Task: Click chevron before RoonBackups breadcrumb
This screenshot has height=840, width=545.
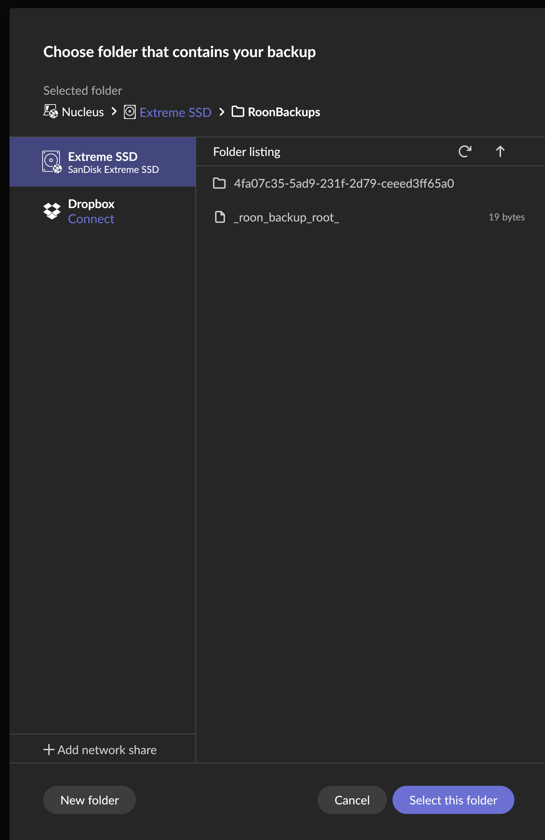Action: pos(222,112)
